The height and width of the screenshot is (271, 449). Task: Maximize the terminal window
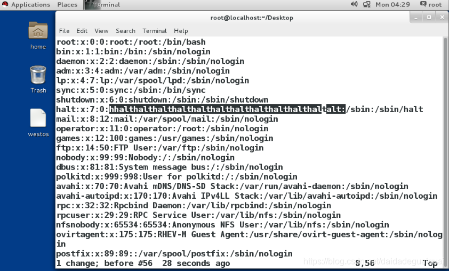(x=429, y=18)
